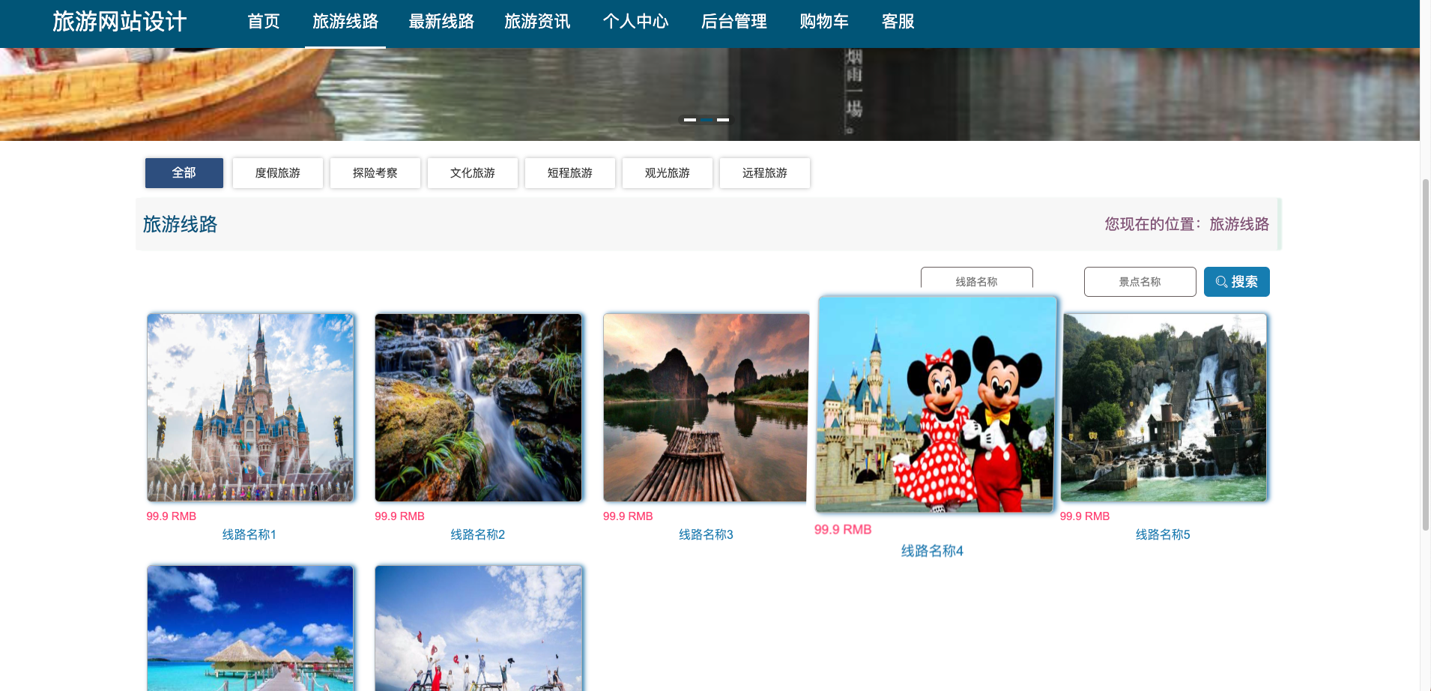The image size is (1431, 691).
Task: Click the 旅游线路 breadcrumb location text
Action: pos(1239,224)
